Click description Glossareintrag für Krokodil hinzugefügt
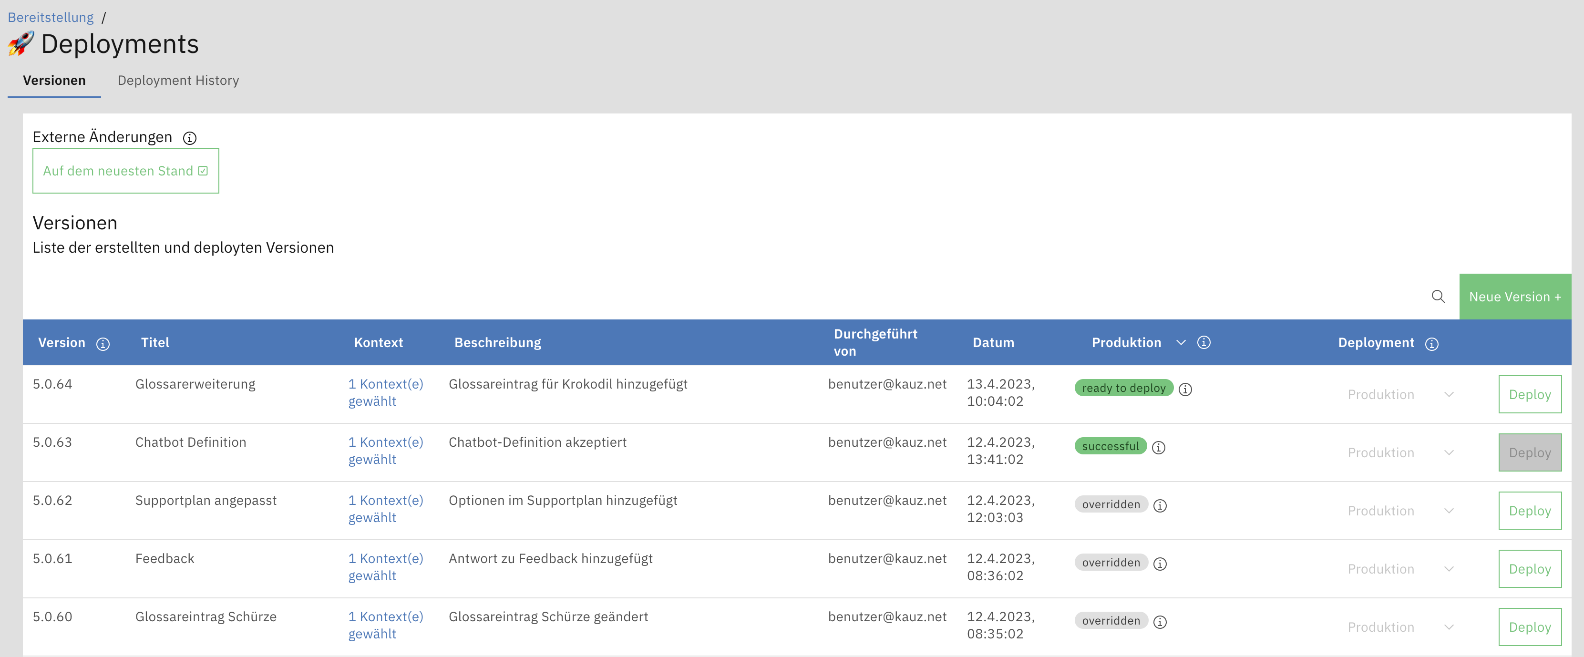This screenshot has width=1584, height=657. coord(568,384)
